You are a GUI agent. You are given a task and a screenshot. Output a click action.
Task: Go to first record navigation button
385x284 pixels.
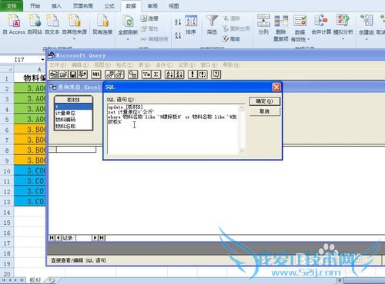point(52,238)
